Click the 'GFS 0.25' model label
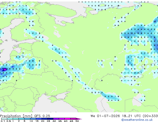 [x=42, y=116]
